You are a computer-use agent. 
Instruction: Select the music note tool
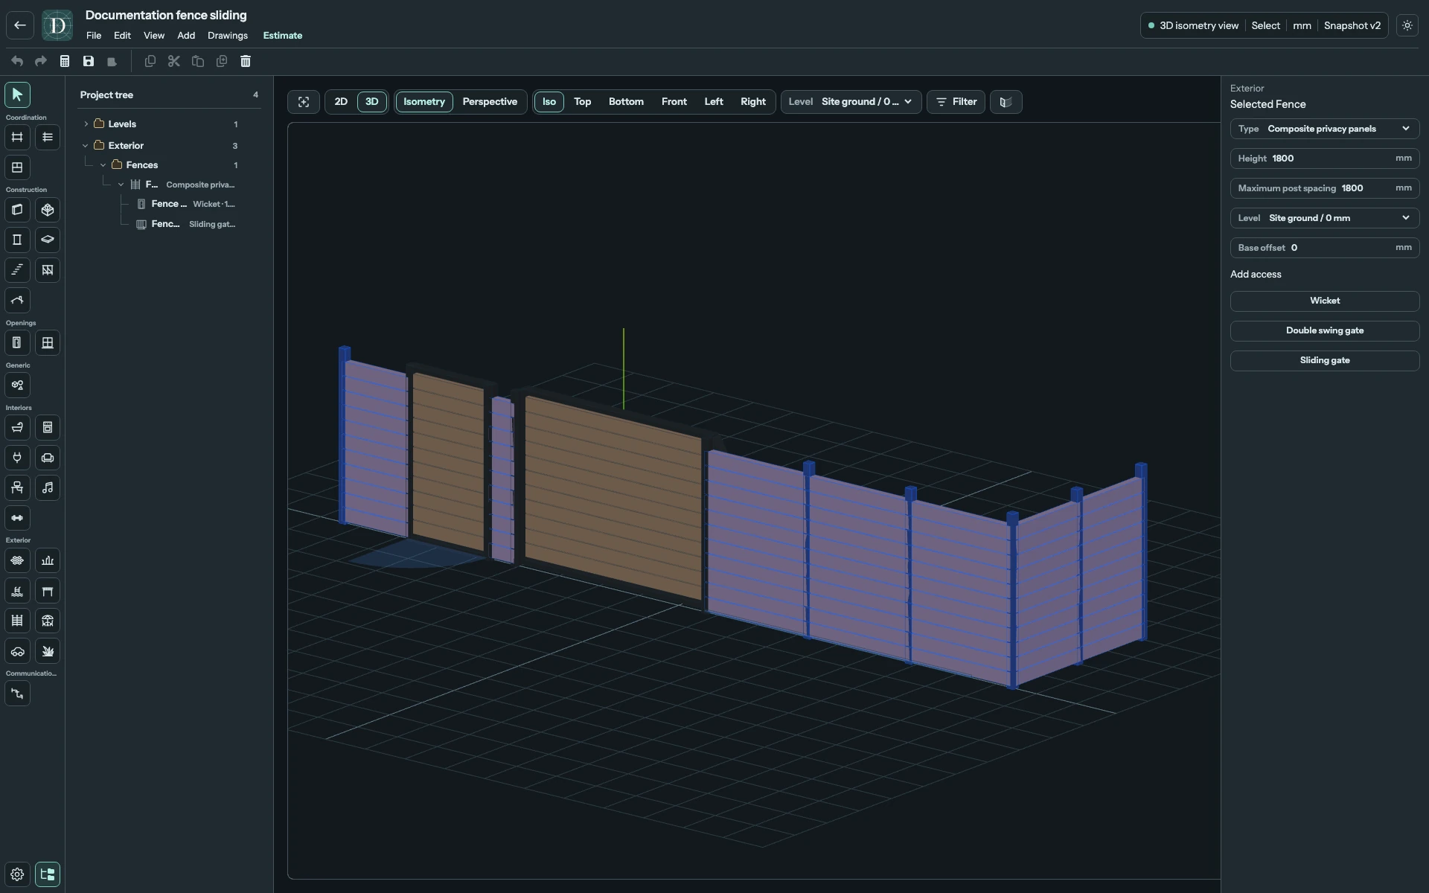click(48, 488)
